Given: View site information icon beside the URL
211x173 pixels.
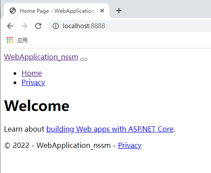Looking at the screenshot, I should [56, 26].
